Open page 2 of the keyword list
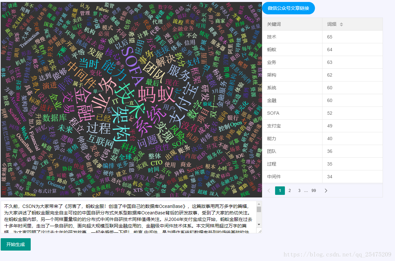The height and width of the screenshot is (261, 395). tap(289, 190)
